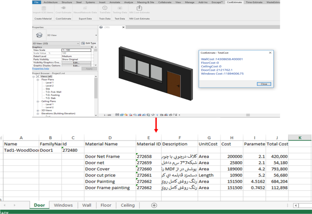
Task: Click the Project Browser scrollbar thumb
Action: 96,88
